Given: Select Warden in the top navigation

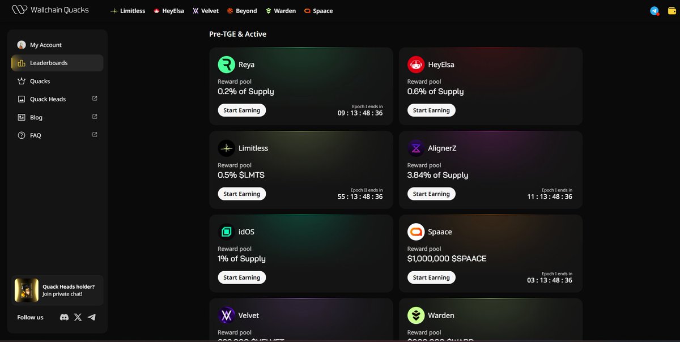Looking at the screenshot, I should (x=280, y=10).
